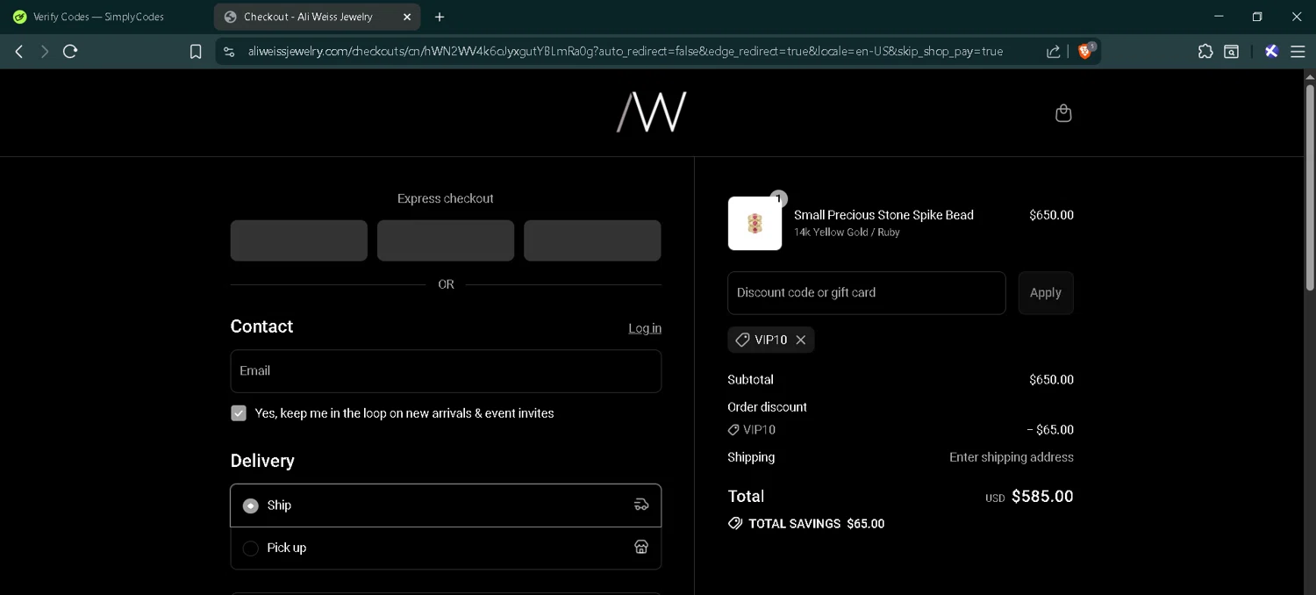This screenshot has height=595, width=1316.
Task: Click the Spike Bead product thumbnail
Action: tap(755, 224)
